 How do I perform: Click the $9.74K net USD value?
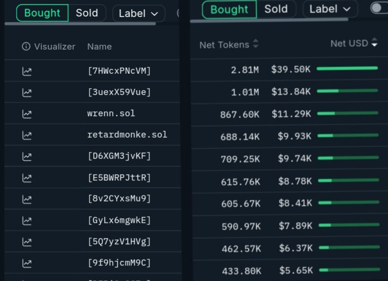point(295,158)
